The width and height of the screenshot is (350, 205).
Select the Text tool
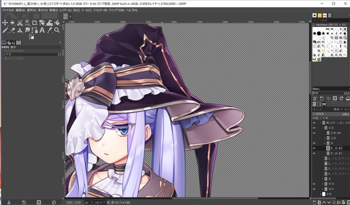click(x=42, y=30)
